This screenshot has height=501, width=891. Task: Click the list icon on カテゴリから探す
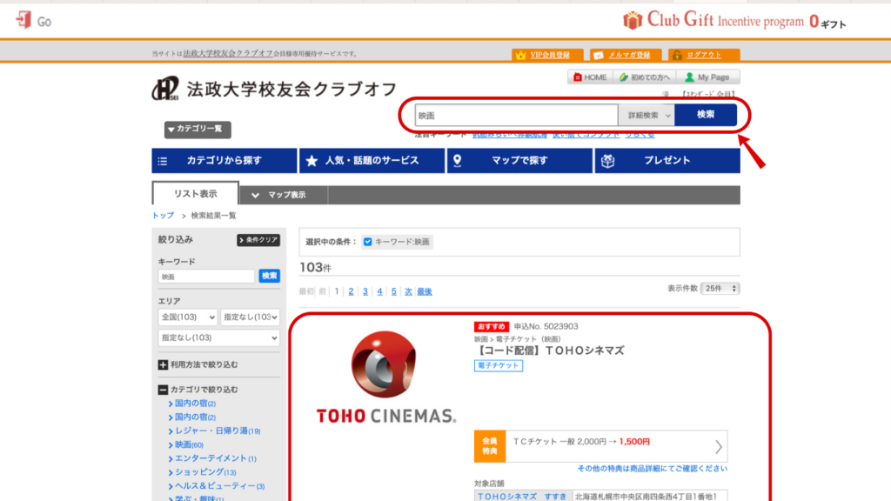click(x=163, y=161)
